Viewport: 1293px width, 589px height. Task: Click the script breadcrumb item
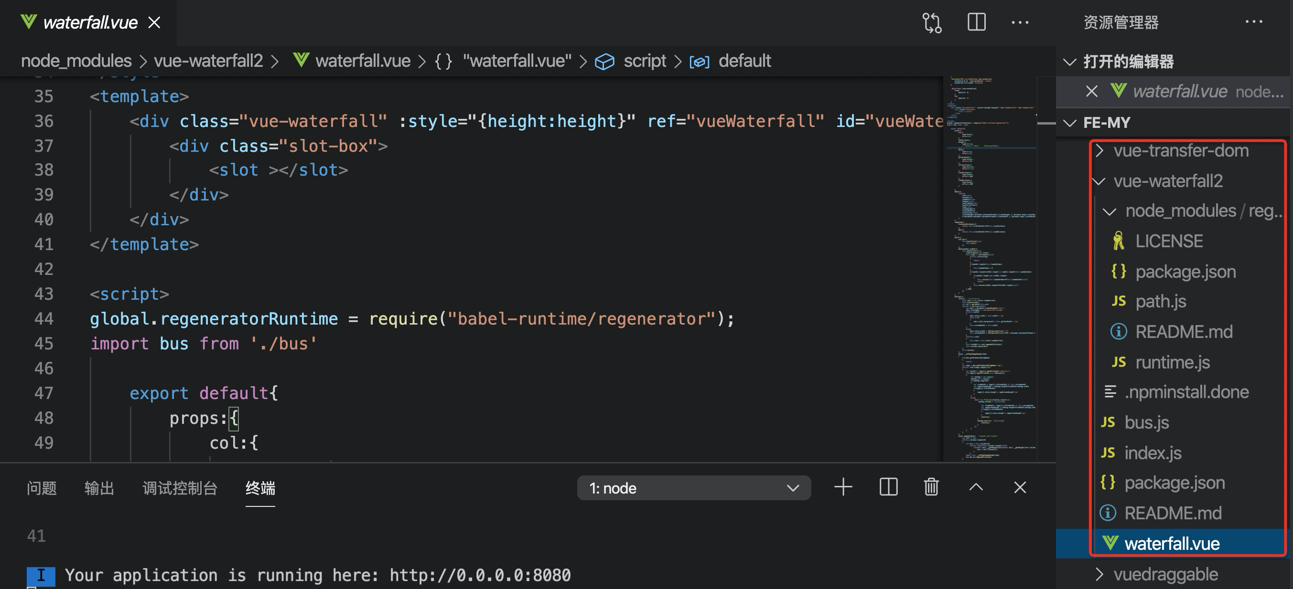644,61
